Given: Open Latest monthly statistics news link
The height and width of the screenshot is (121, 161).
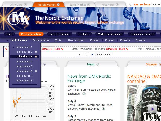Looking at the screenshot, I should [90, 120].
